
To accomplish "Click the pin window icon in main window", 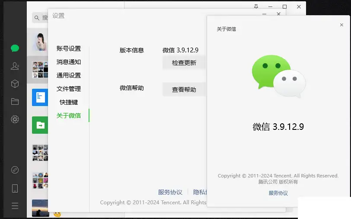I will coord(256,6).
